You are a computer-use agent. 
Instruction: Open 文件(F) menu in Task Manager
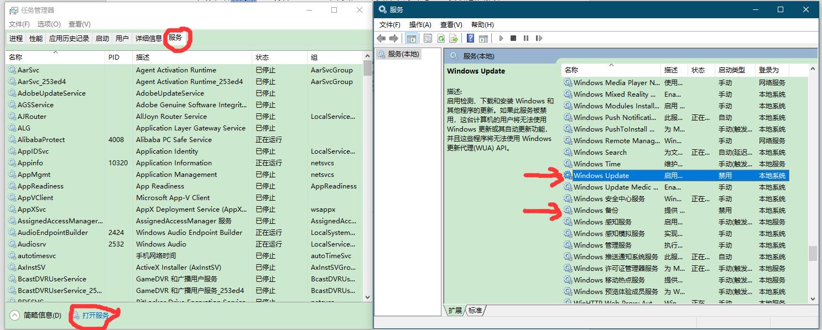19,24
